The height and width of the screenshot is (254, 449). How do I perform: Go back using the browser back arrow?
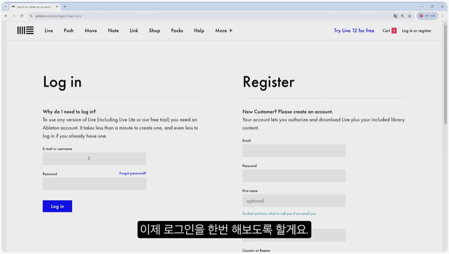pos(6,16)
